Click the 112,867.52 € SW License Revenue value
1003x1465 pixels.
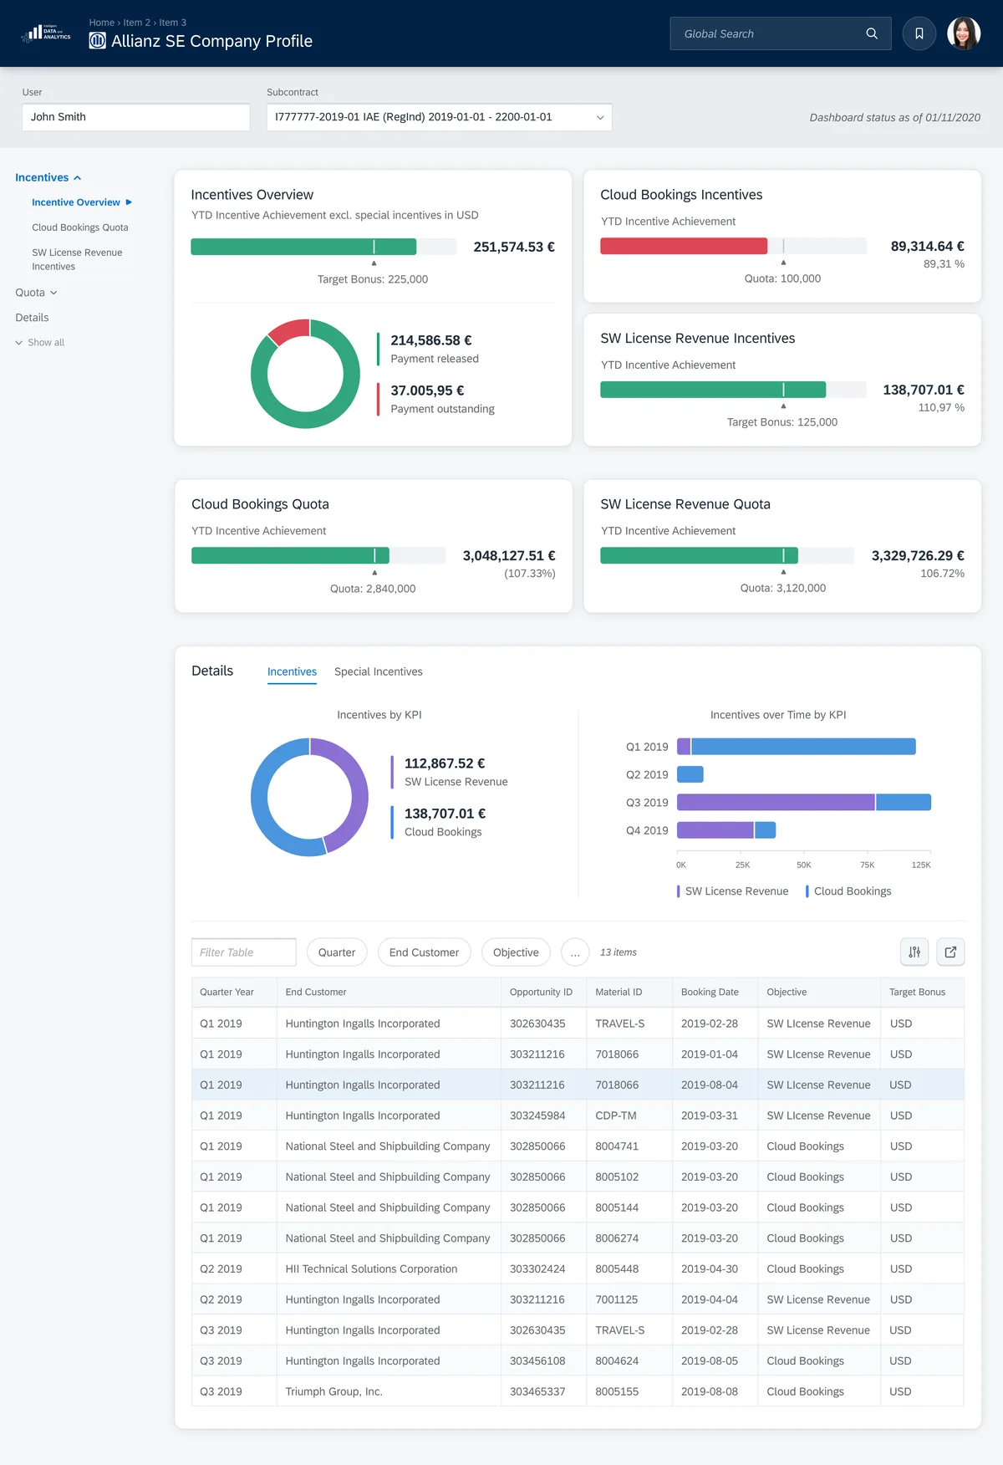[x=445, y=763]
